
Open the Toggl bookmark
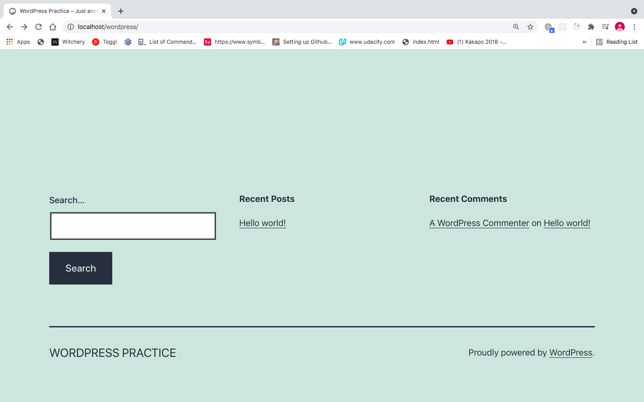coord(104,42)
